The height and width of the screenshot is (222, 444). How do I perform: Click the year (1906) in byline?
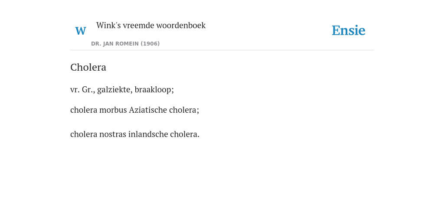150,44
